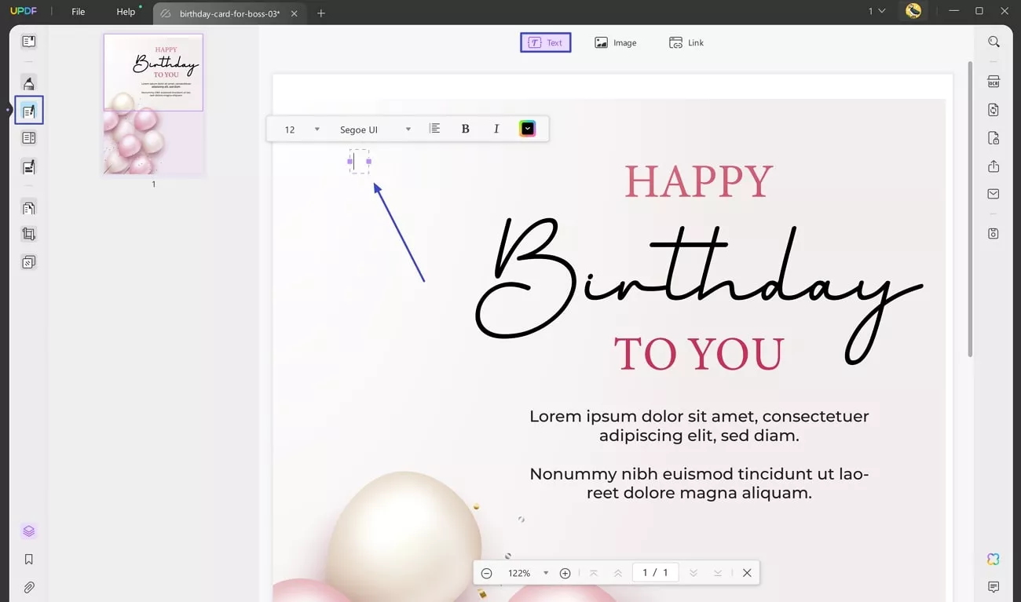The height and width of the screenshot is (602, 1021).
Task: Go to the next page
Action: 693,573
